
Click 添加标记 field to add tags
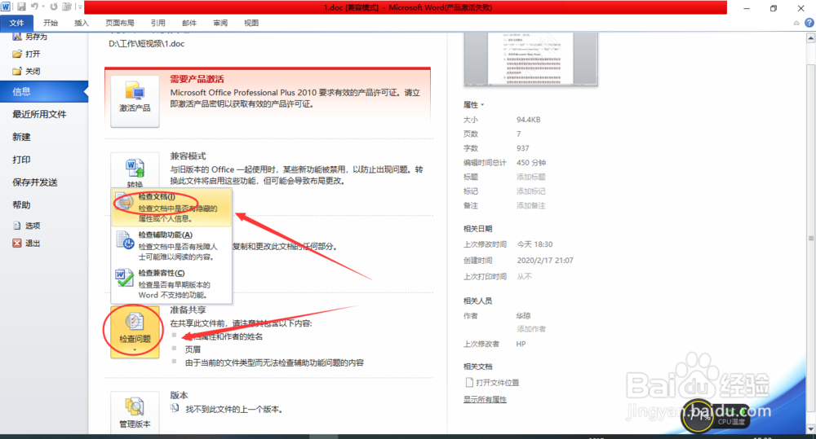click(531, 191)
